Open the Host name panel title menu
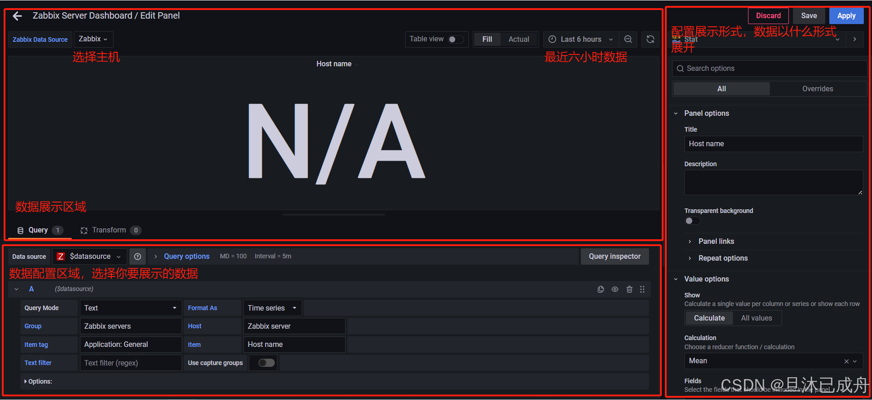 pyautogui.click(x=337, y=64)
